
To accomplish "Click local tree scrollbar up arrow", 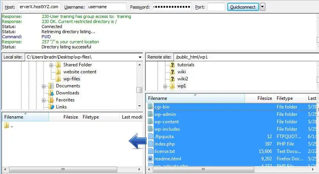I will (x=140, y=65).
